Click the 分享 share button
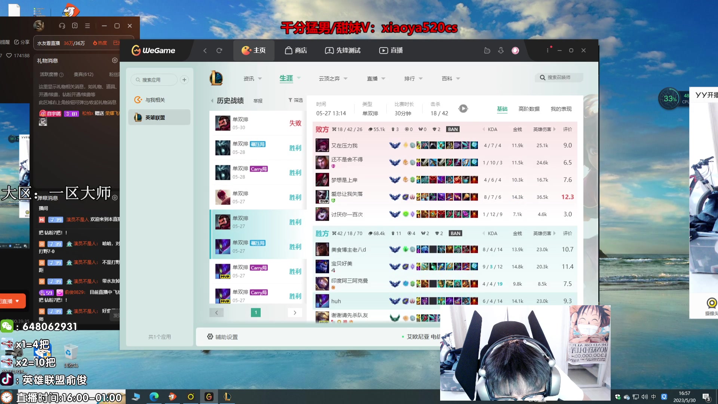Image resolution: width=718 pixels, height=404 pixels. pyautogui.click(x=22, y=42)
